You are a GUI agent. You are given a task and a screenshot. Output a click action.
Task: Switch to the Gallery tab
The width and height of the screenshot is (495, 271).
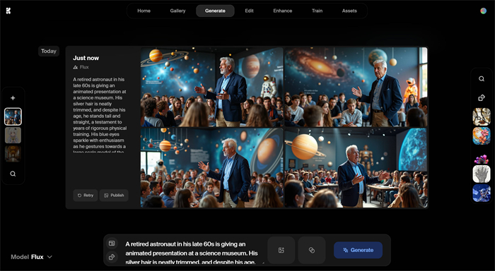177,11
